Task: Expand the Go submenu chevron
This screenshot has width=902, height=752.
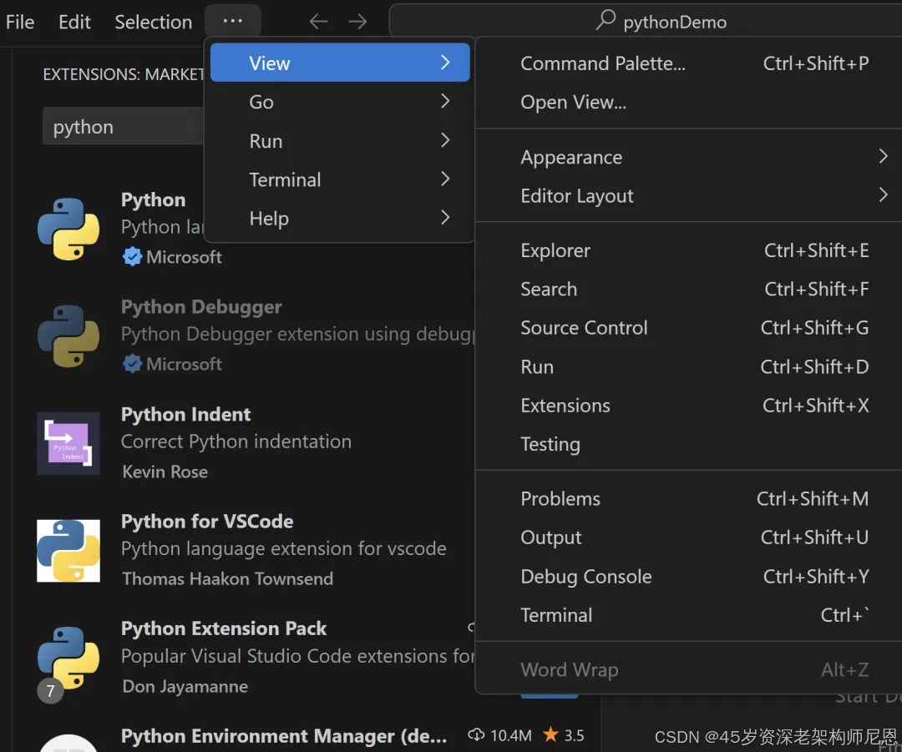Action: [444, 101]
